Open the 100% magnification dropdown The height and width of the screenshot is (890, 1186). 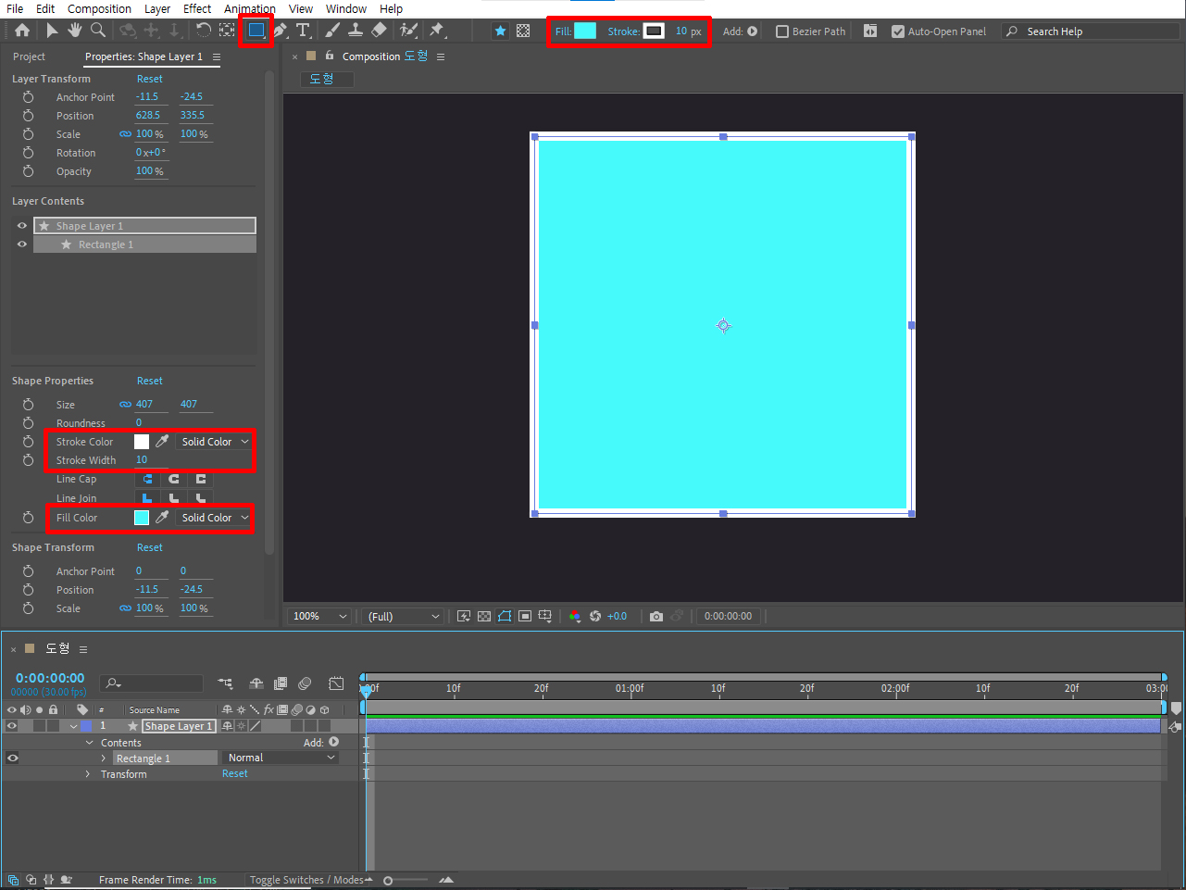coord(319,616)
